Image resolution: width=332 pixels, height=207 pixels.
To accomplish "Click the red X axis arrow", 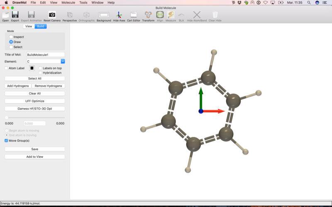I will coord(214,111).
